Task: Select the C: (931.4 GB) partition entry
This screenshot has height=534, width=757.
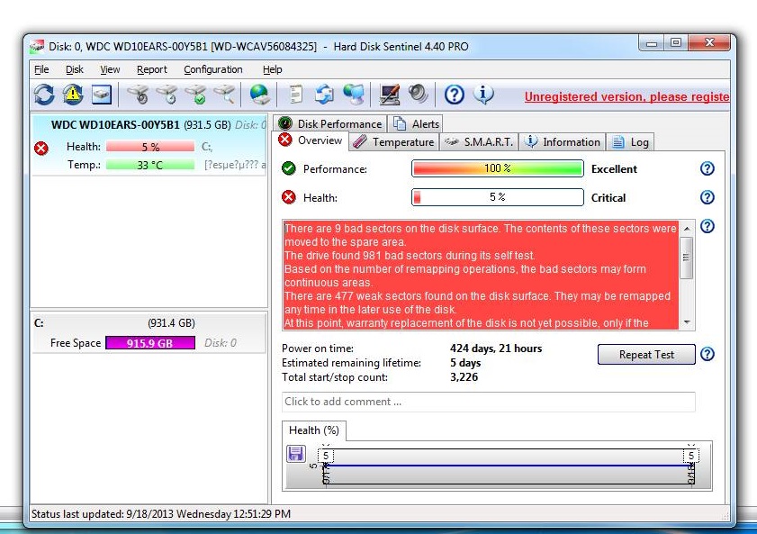Action: click(149, 333)
